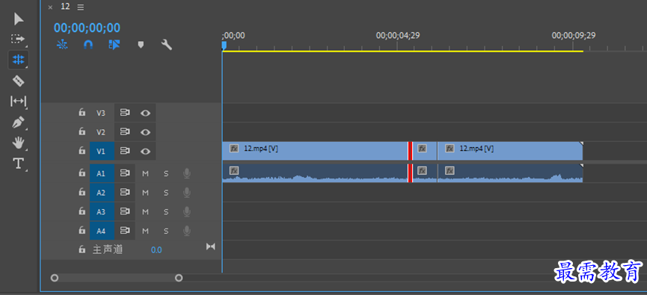Enable voice-over record on A3
647x295 pixels.
pyautogui.click(x=187, y=212)
